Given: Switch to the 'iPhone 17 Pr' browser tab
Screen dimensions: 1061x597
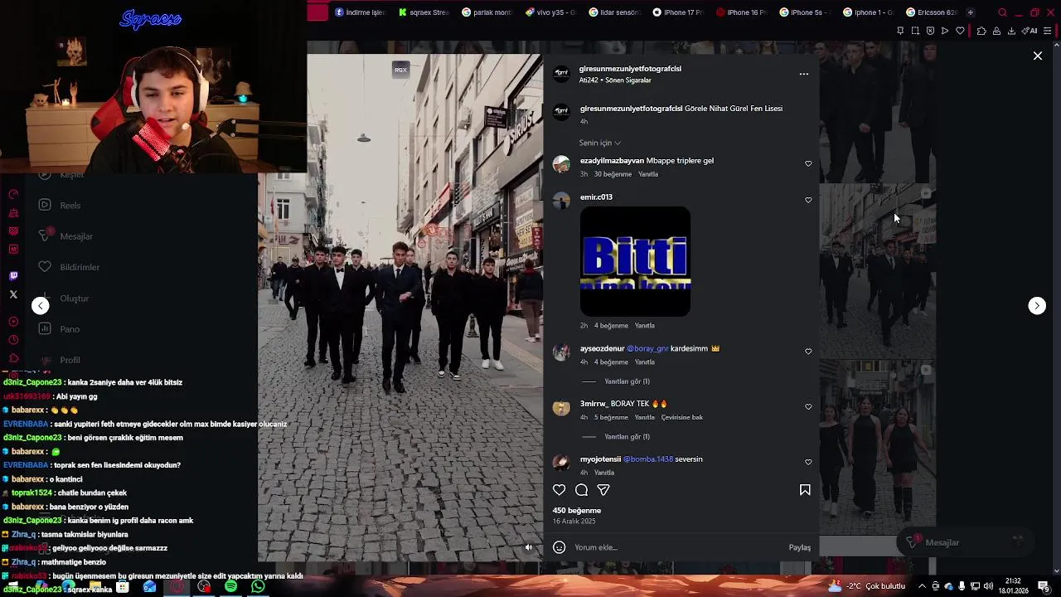Looking at the screenshot, I should point(677,12).
